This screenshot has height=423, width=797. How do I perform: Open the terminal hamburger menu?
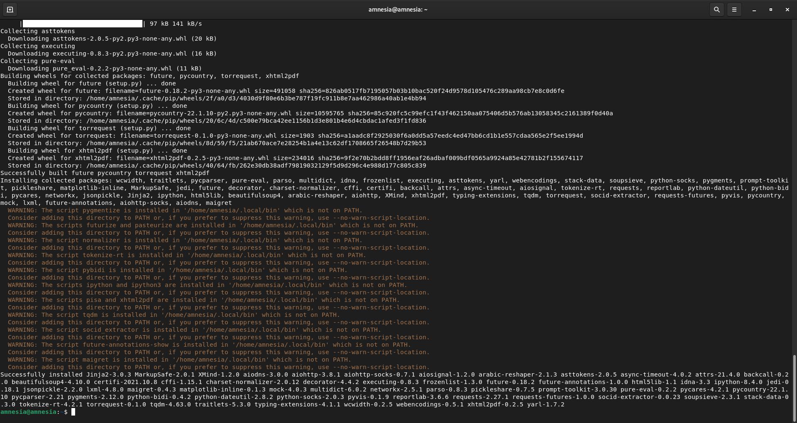[x=734, y=10]
